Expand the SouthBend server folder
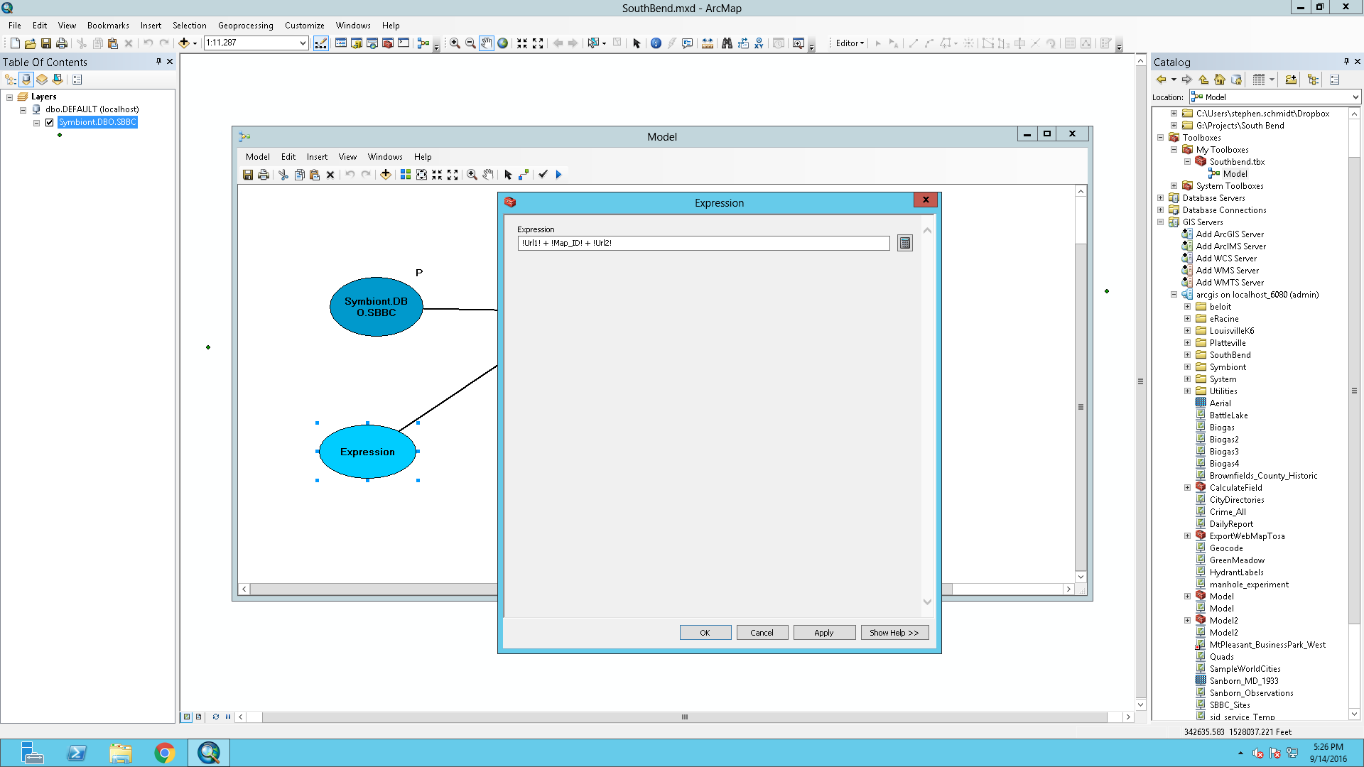The image size is (1364, 767). [x=1187, y=355]
